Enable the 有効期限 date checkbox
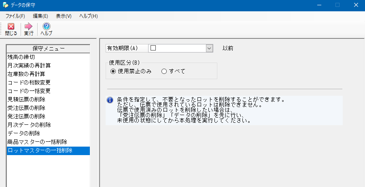365x187 pixels. pyautogui.click(x=153, y=48)
